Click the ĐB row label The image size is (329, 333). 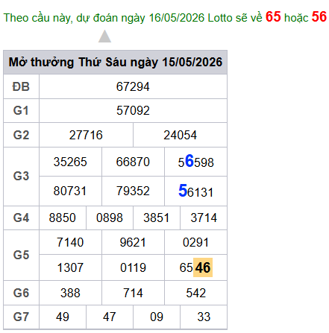coord(21,87)
